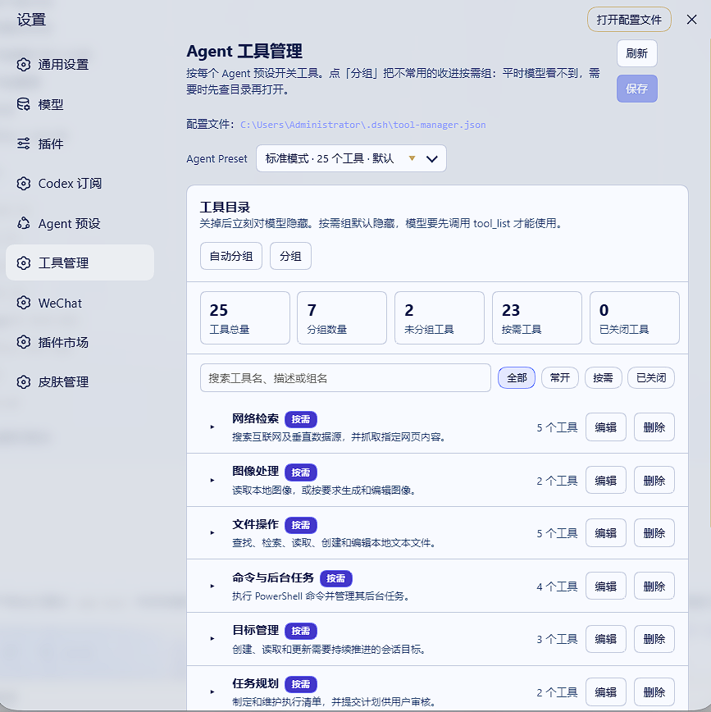Open the Agent Preset dropdown
The image size is (711, 712).
[x=351, y=158]
